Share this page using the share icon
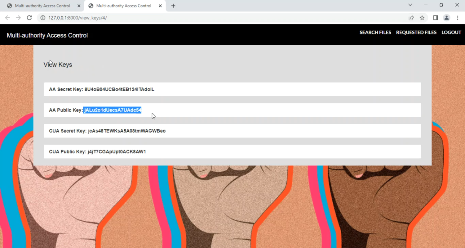This screenshot has width=465, height=248. 411,18
